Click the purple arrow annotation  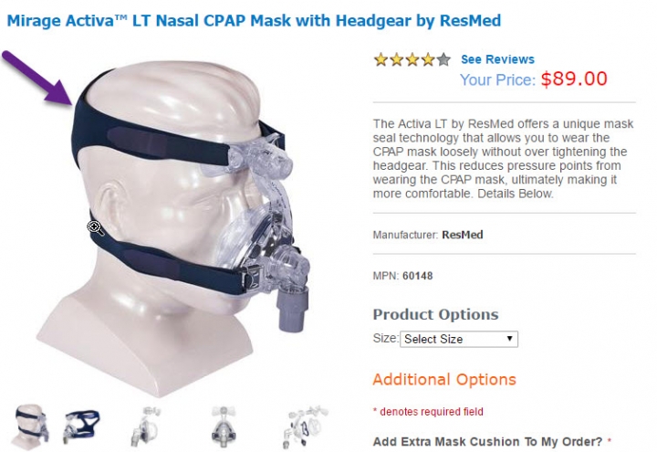pos(39,79)
